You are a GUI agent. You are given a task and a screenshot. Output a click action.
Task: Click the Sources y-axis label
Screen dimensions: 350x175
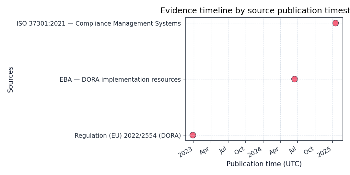coord(10,79)
